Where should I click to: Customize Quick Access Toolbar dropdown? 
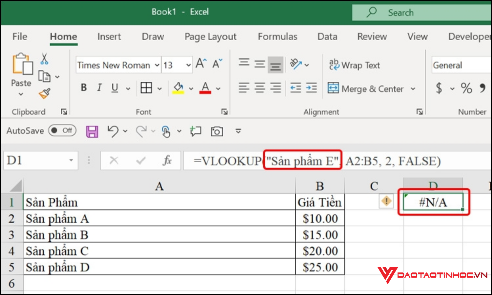(238, 131)
